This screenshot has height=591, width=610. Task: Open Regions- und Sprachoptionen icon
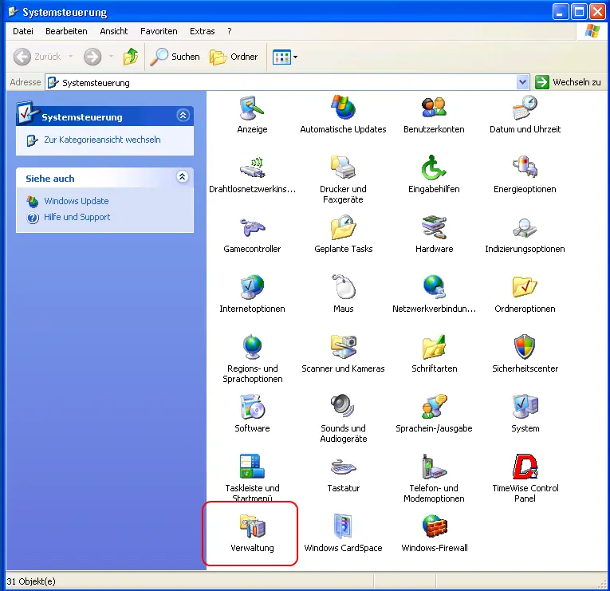[252, 347]
